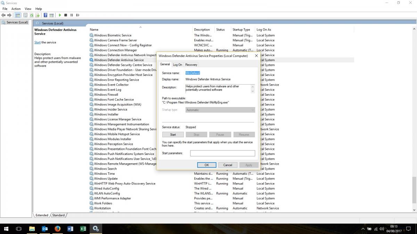Select the Workstation service row

point(221,208)
